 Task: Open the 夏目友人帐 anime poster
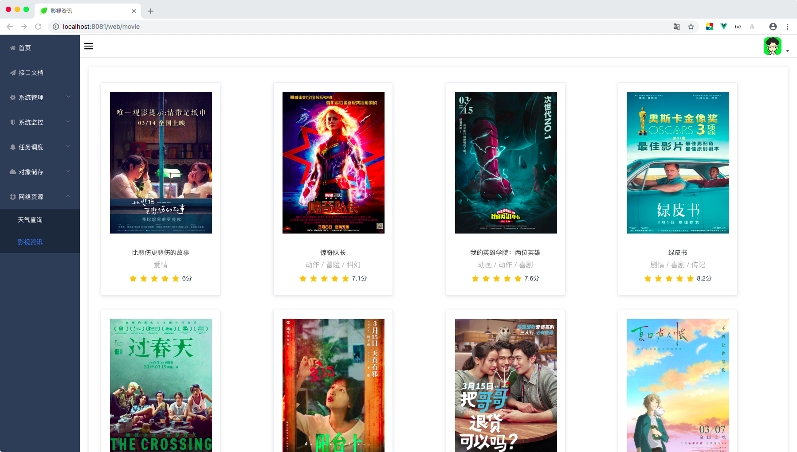click(x=678, y=386)
